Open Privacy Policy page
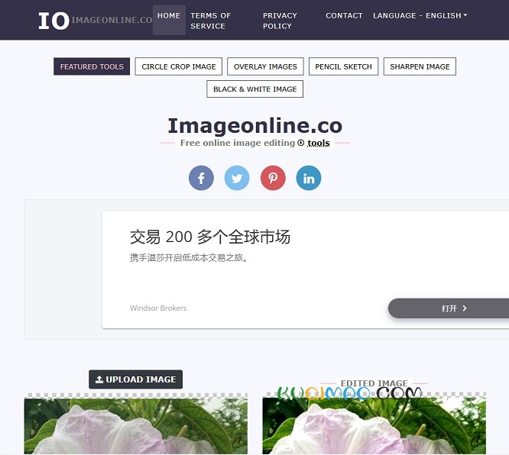Image resolution: width=509 pixels, height=455 pixels. pyautogui.click(x=280, y=21)
